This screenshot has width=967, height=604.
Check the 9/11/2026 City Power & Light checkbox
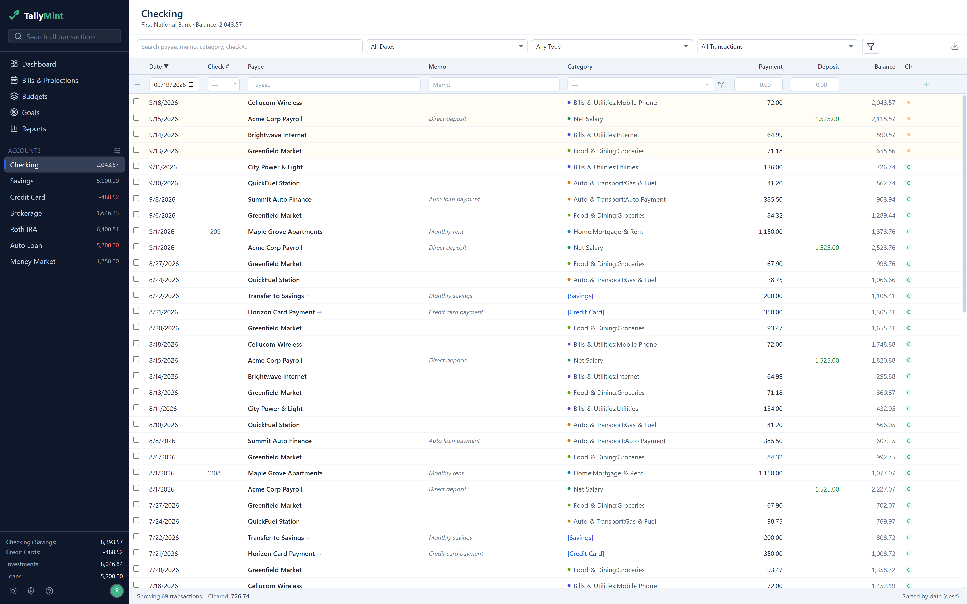pyautogui.click(x=136, y=166)
